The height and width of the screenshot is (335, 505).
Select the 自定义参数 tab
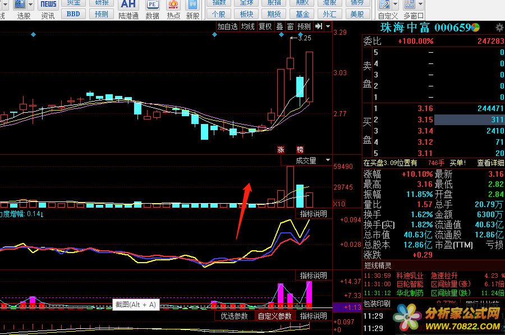(x=274, y=316)
